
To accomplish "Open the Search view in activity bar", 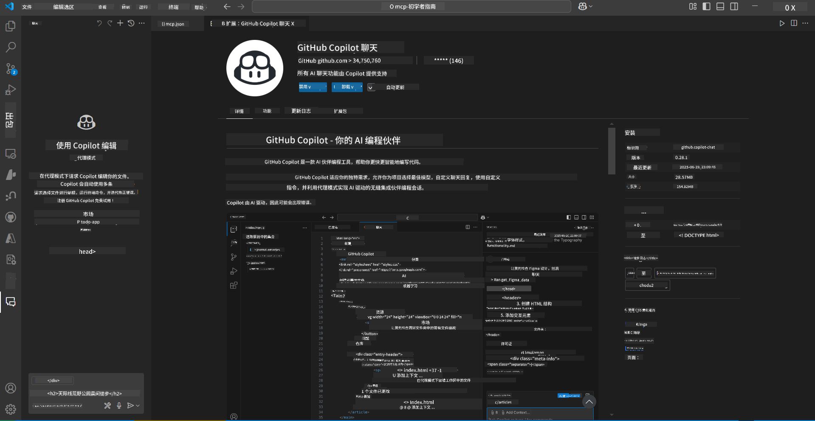I will coord(11,47).
